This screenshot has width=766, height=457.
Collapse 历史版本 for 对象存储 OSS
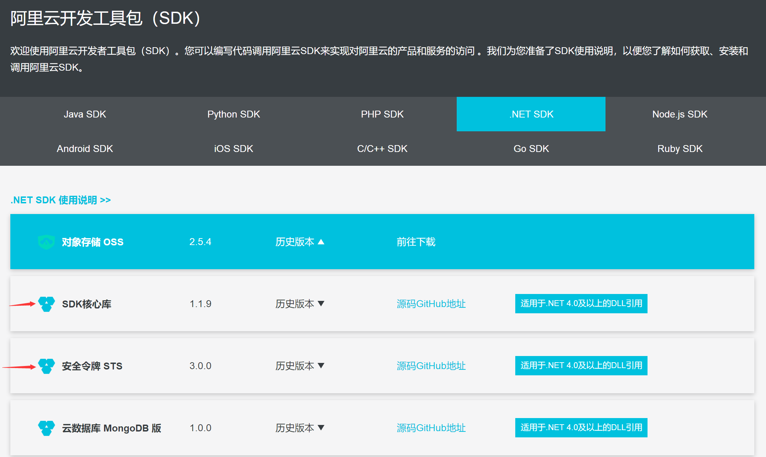pos(300,242)
